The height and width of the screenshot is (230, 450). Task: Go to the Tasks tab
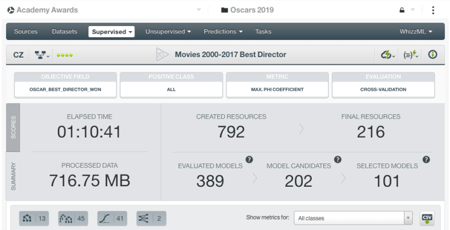click(x=263, y=32)
